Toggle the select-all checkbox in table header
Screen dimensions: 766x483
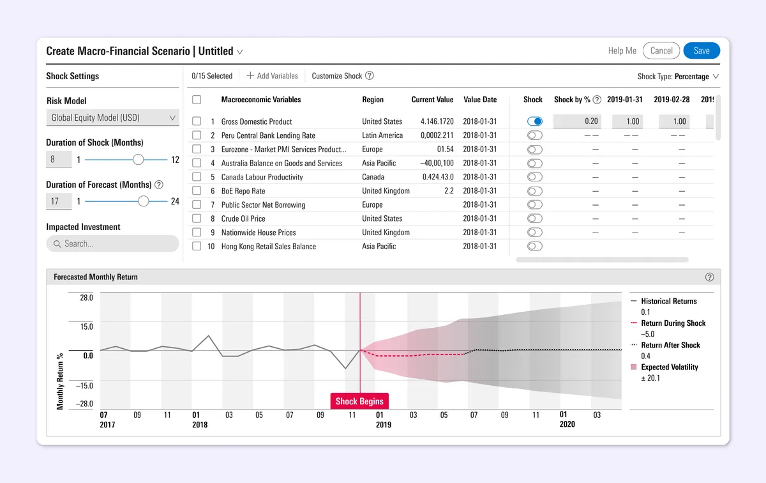coord(197,100)
